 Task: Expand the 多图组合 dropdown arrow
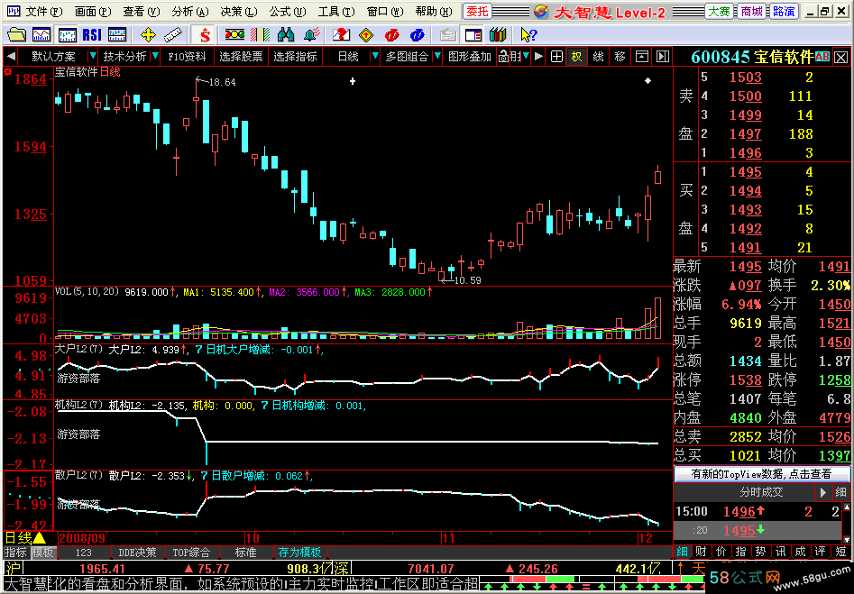(x=436, y=56)
